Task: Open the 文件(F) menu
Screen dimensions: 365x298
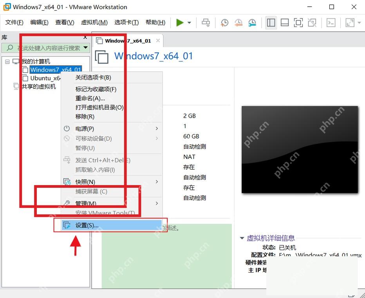Action: (x=14, y=22)
